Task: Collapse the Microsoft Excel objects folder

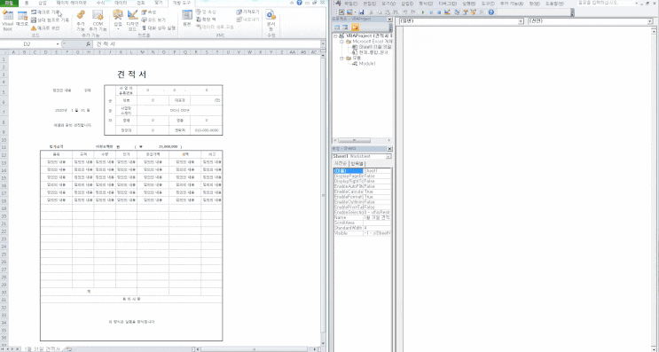Action: [x=341, y=42]
